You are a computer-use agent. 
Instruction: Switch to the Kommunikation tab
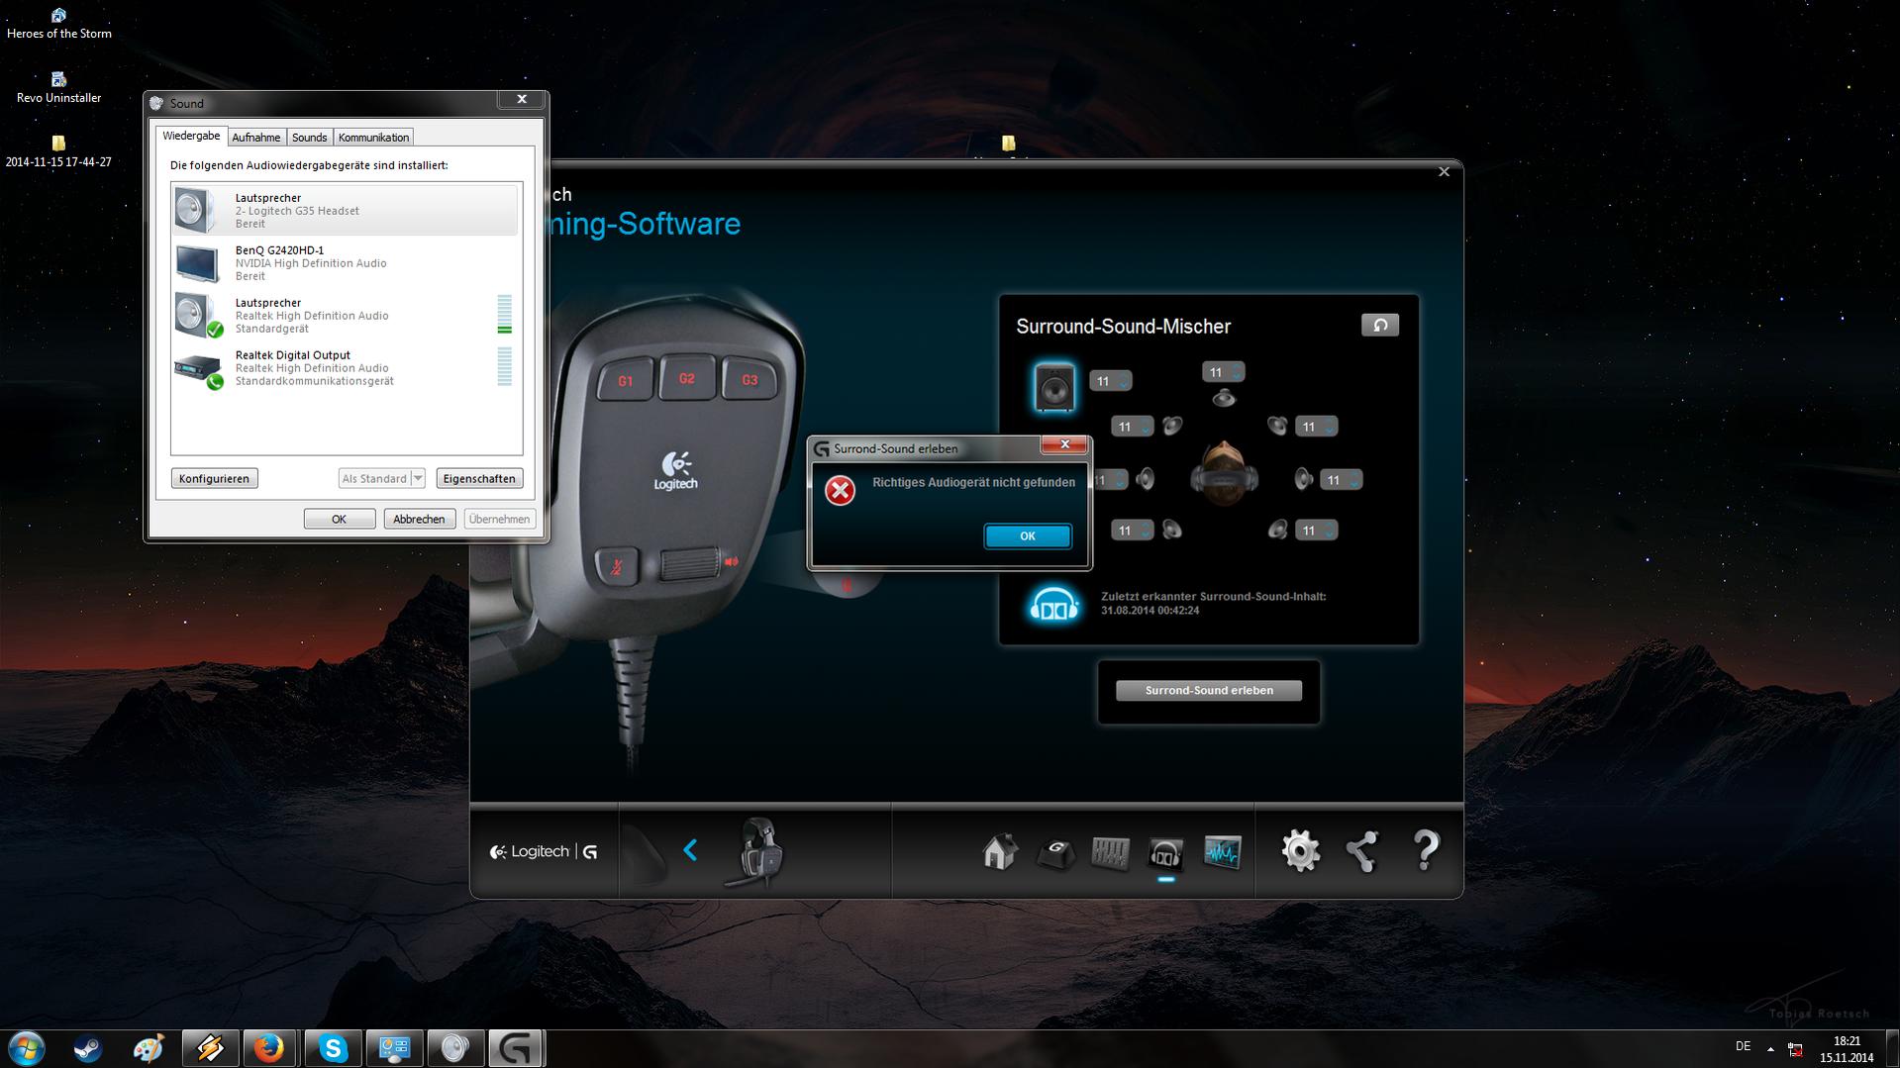click(373, 138)
